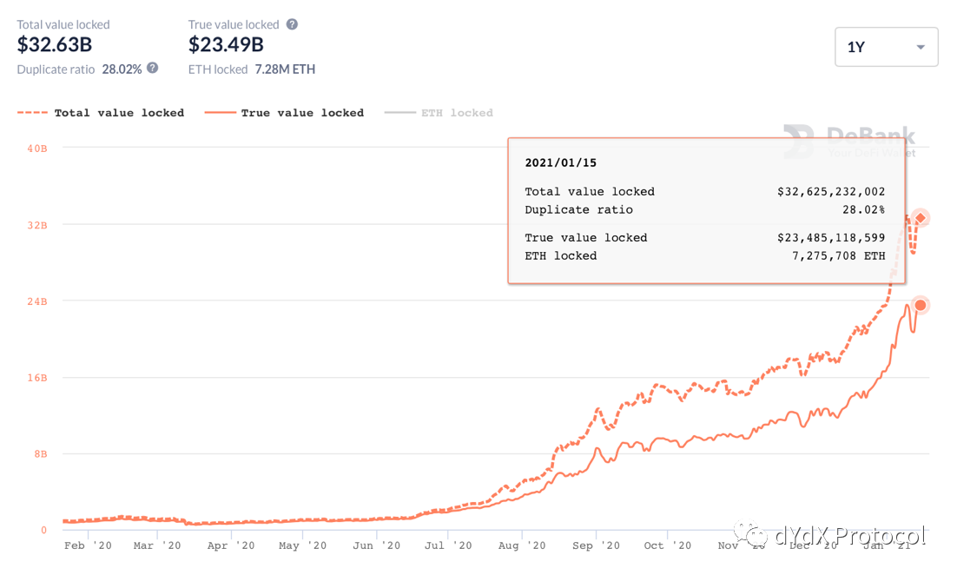Enable the ETH locked legend series
The image size is (957, 575).
457,113
